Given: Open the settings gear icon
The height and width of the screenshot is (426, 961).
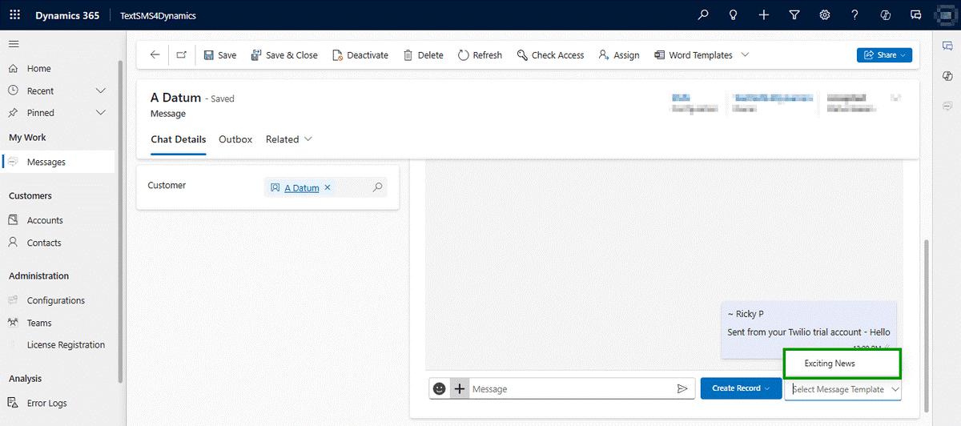Looking at the screenshot, I should [x=824, y=15].
